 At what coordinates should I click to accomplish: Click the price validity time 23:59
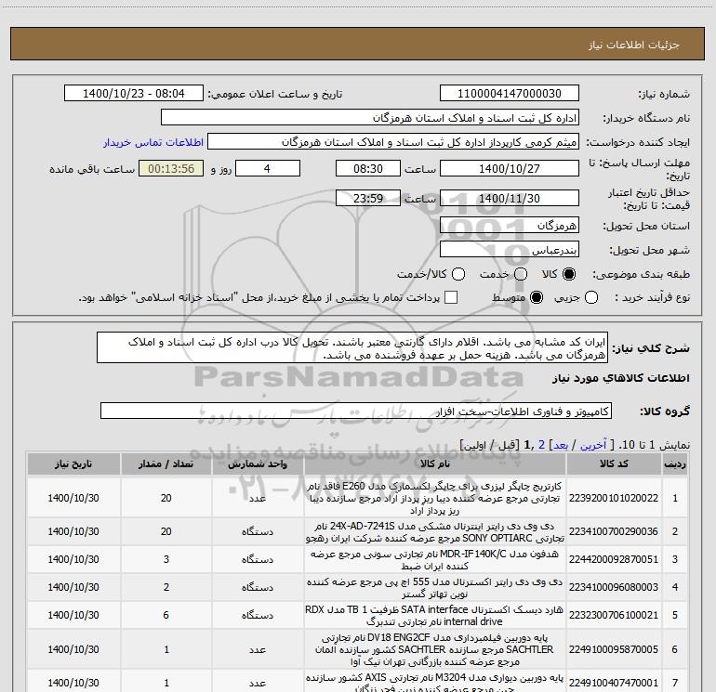pos(368,198)
